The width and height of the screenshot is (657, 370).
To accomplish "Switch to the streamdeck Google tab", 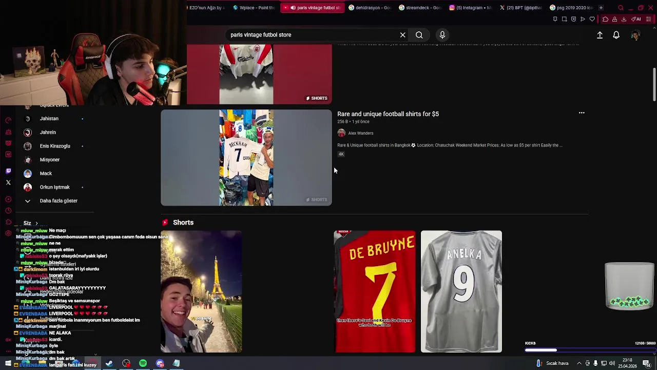I will (x=420, y=8).
